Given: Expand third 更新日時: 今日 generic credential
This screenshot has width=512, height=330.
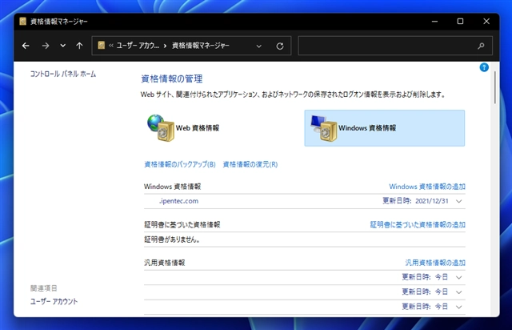Looking at the screenshot, I should pyautogui.click(x=458, y=307).
